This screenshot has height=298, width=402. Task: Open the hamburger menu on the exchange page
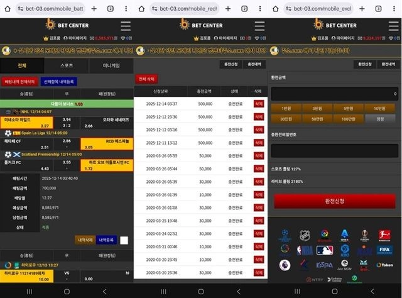click(x=394, y=26)
